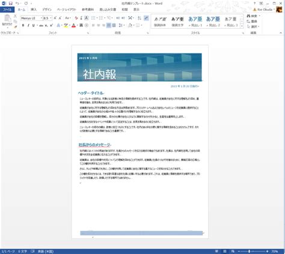Switch to Read Mode view in status bar

pyautogui.click(x=216, y=252)
